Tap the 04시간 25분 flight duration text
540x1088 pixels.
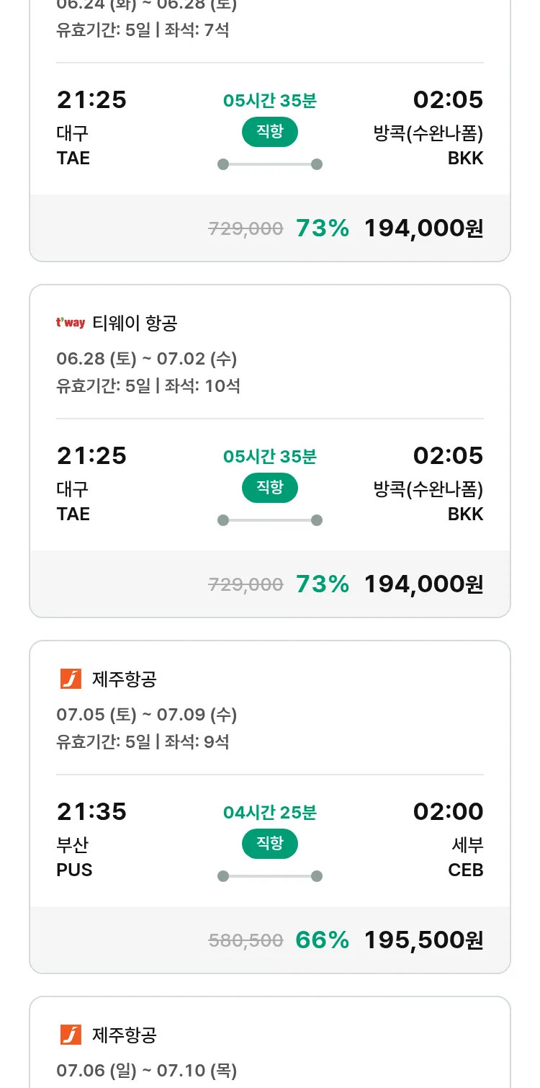[270, 813]
